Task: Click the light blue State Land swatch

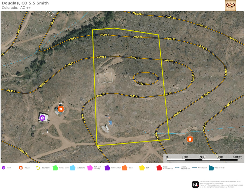Action: pos(72,168)
